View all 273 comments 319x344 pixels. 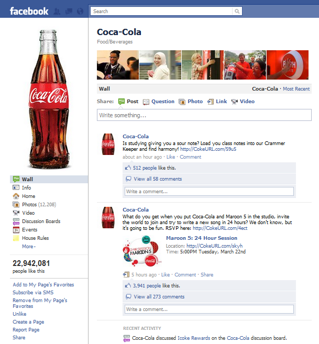click(x=159, y=296)
